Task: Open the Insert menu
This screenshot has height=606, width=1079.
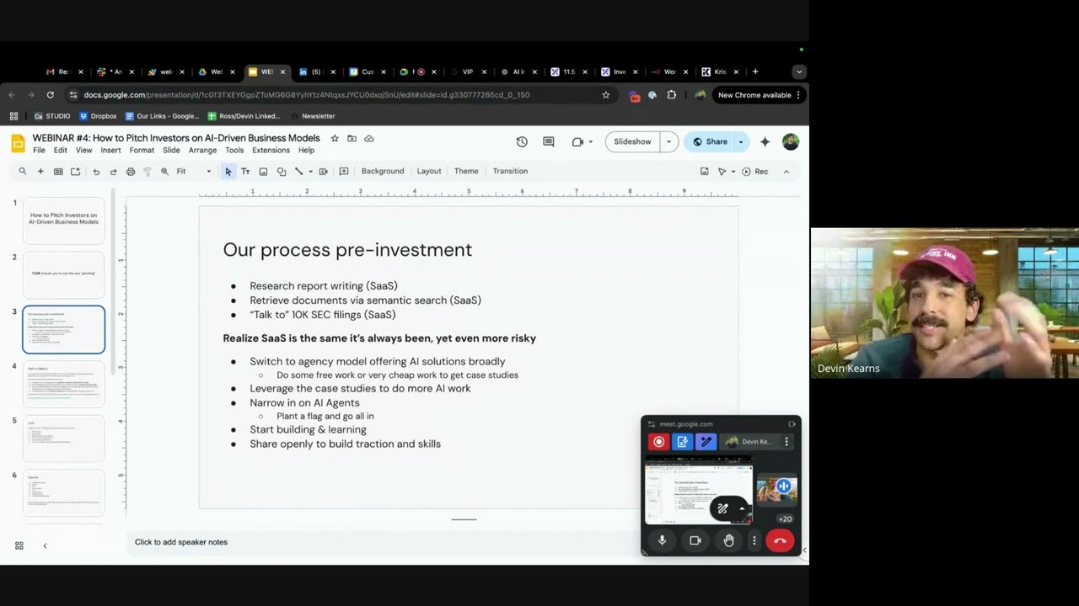Action: point(110,151)
